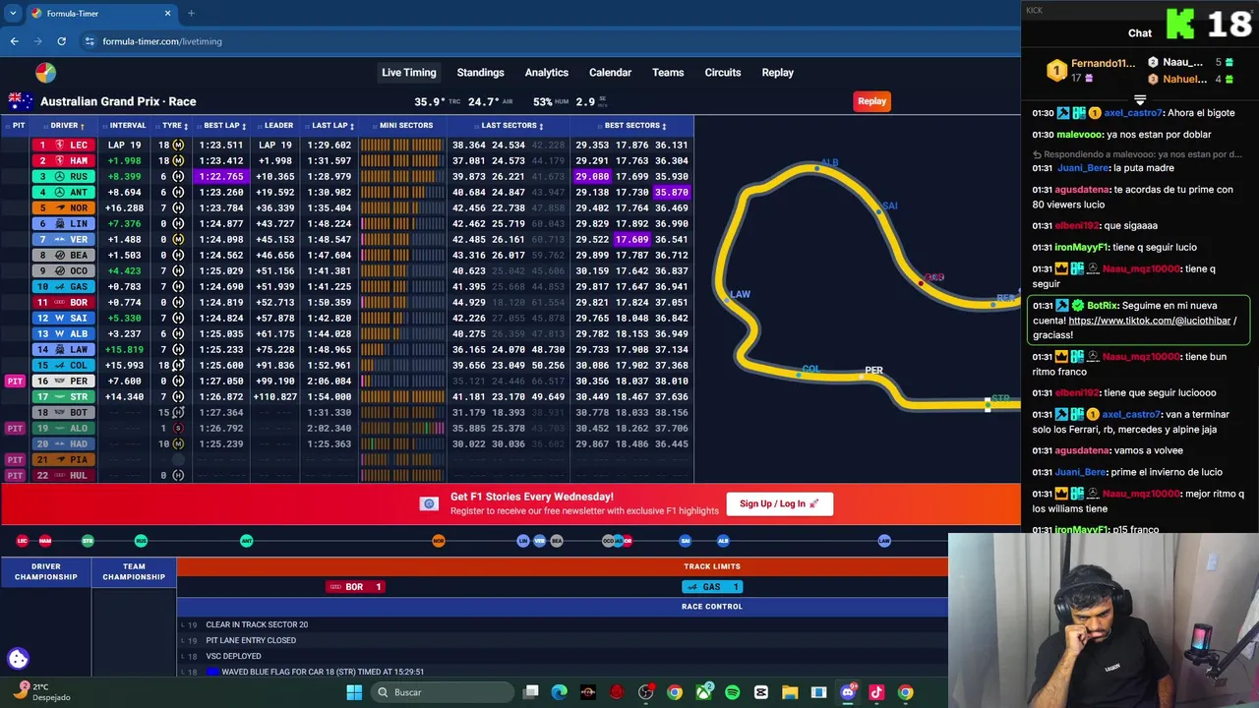1259x708 pixels.
Task: Open the cookie settings icon
Action: click(x=18, y=659)
